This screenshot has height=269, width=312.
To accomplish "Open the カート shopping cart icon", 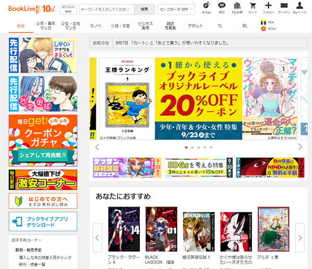I will [x=253, y=8].
